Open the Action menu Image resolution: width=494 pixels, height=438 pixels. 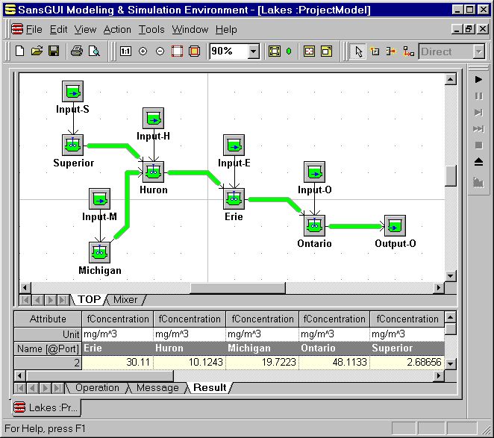[x=117, y=30]
